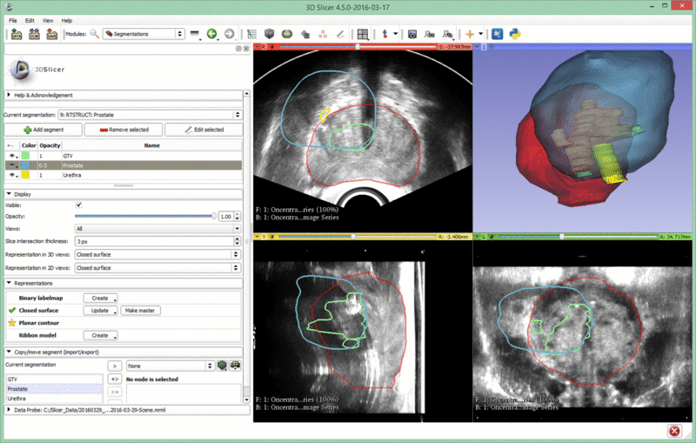This screenshot has height=443, width=696.
Task: Click the scene view capture icon
Action: [429, 34]
